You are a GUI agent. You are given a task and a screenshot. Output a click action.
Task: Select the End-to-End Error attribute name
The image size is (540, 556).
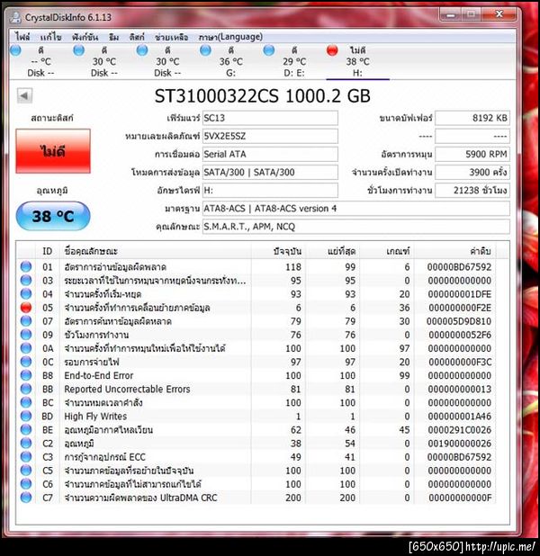(99, 375)
